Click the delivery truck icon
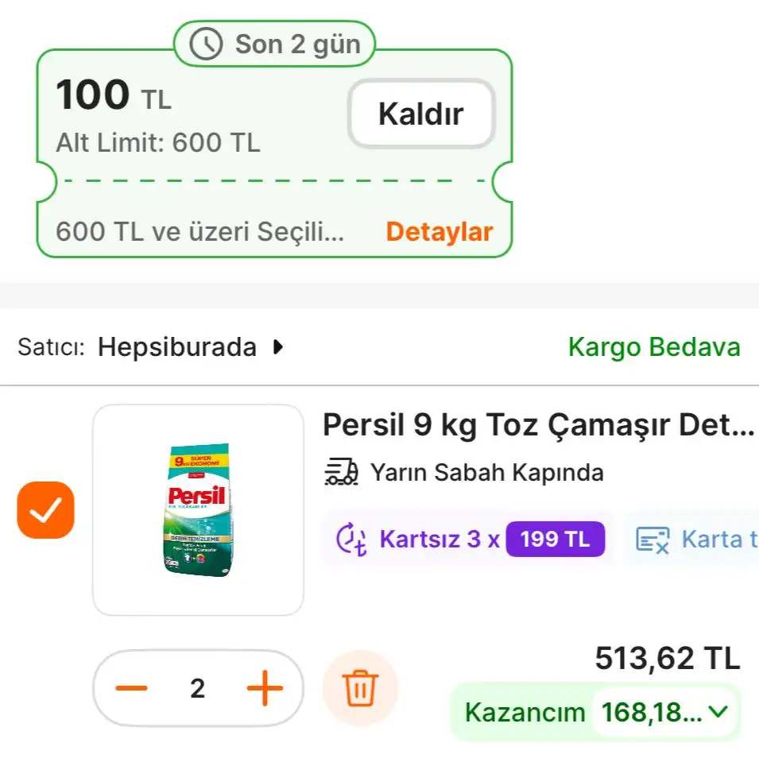The image size is (759, 770). (x=342, y=472)
